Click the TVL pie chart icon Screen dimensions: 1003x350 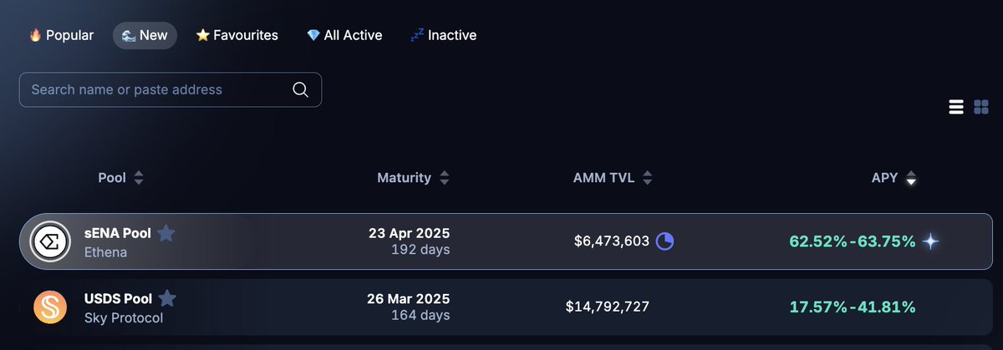665,241
